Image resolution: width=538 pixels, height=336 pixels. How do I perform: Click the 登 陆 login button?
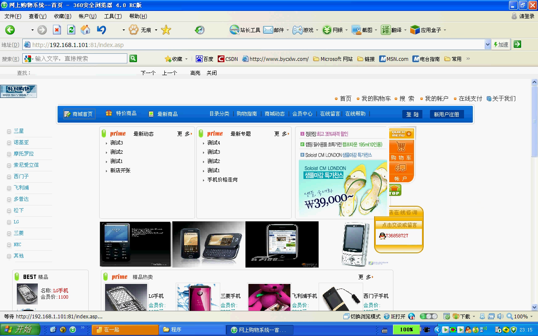[412, 114]
